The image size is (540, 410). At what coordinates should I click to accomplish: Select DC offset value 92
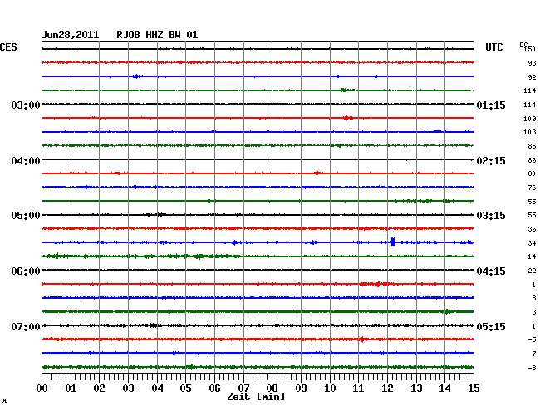tap(532, 77)
